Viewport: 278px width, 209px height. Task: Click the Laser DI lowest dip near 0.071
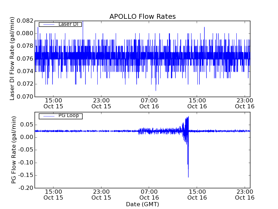click(156, 90)
